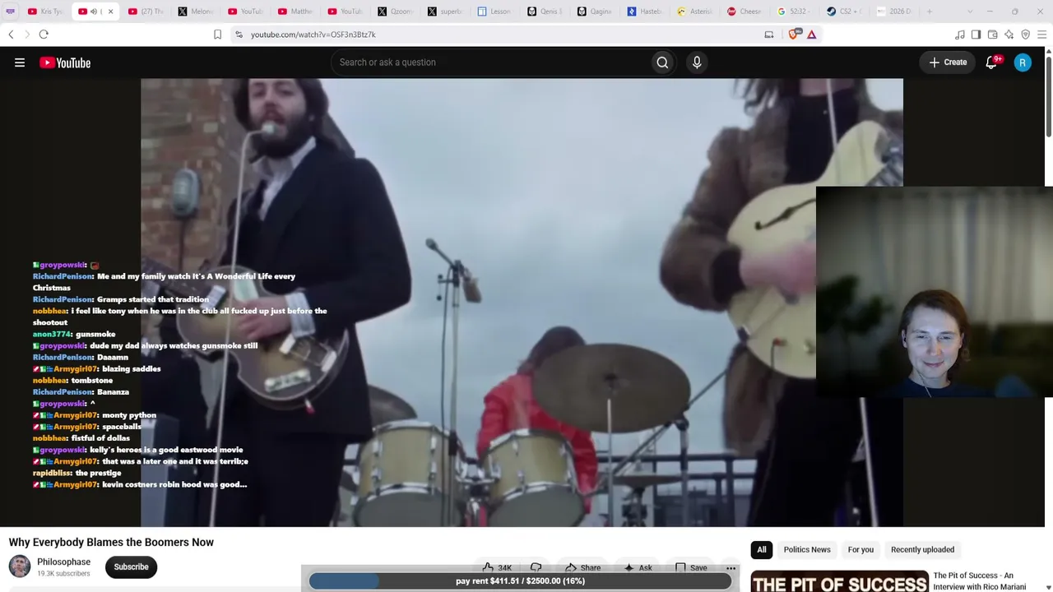Click chat message 'kevin costners robin hood was good...'

[174, 484]
